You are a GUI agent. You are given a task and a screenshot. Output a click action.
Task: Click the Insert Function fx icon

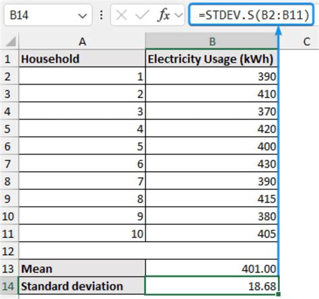(x=164, y=15)
